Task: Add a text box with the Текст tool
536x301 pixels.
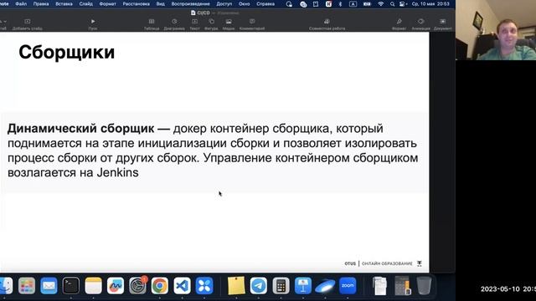Action: coord(194,24)
